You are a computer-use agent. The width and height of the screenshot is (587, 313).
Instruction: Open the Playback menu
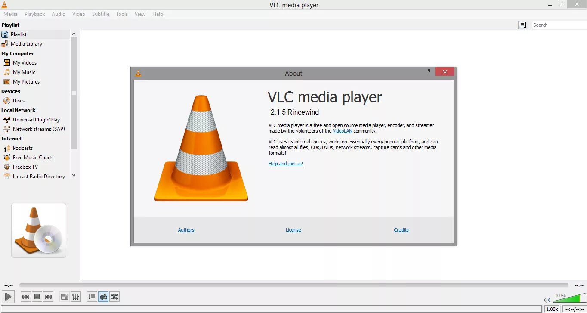pyautogui.click(x=34, y=14)
